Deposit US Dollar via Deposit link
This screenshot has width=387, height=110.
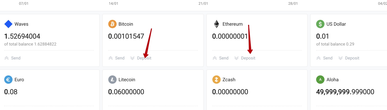click(x=349, y=58)
